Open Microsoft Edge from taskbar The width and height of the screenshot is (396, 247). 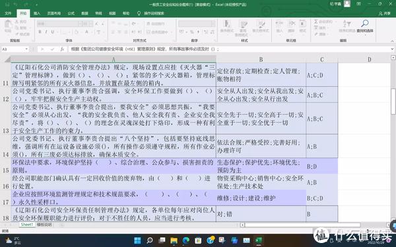click(x=186, y=240)
